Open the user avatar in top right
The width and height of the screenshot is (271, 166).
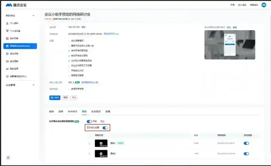click(264, 5)
